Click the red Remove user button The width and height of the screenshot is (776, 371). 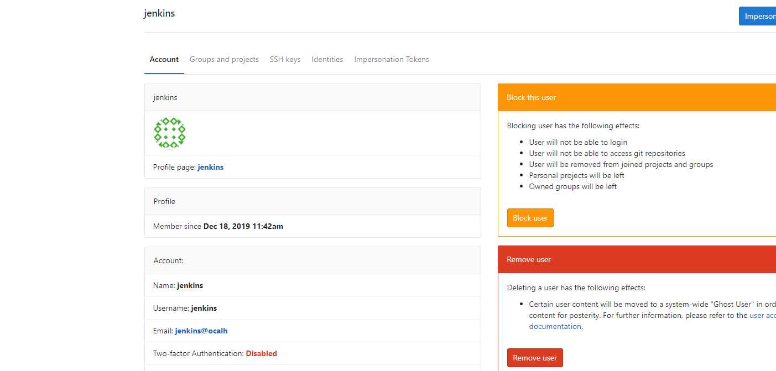point(535,358)
